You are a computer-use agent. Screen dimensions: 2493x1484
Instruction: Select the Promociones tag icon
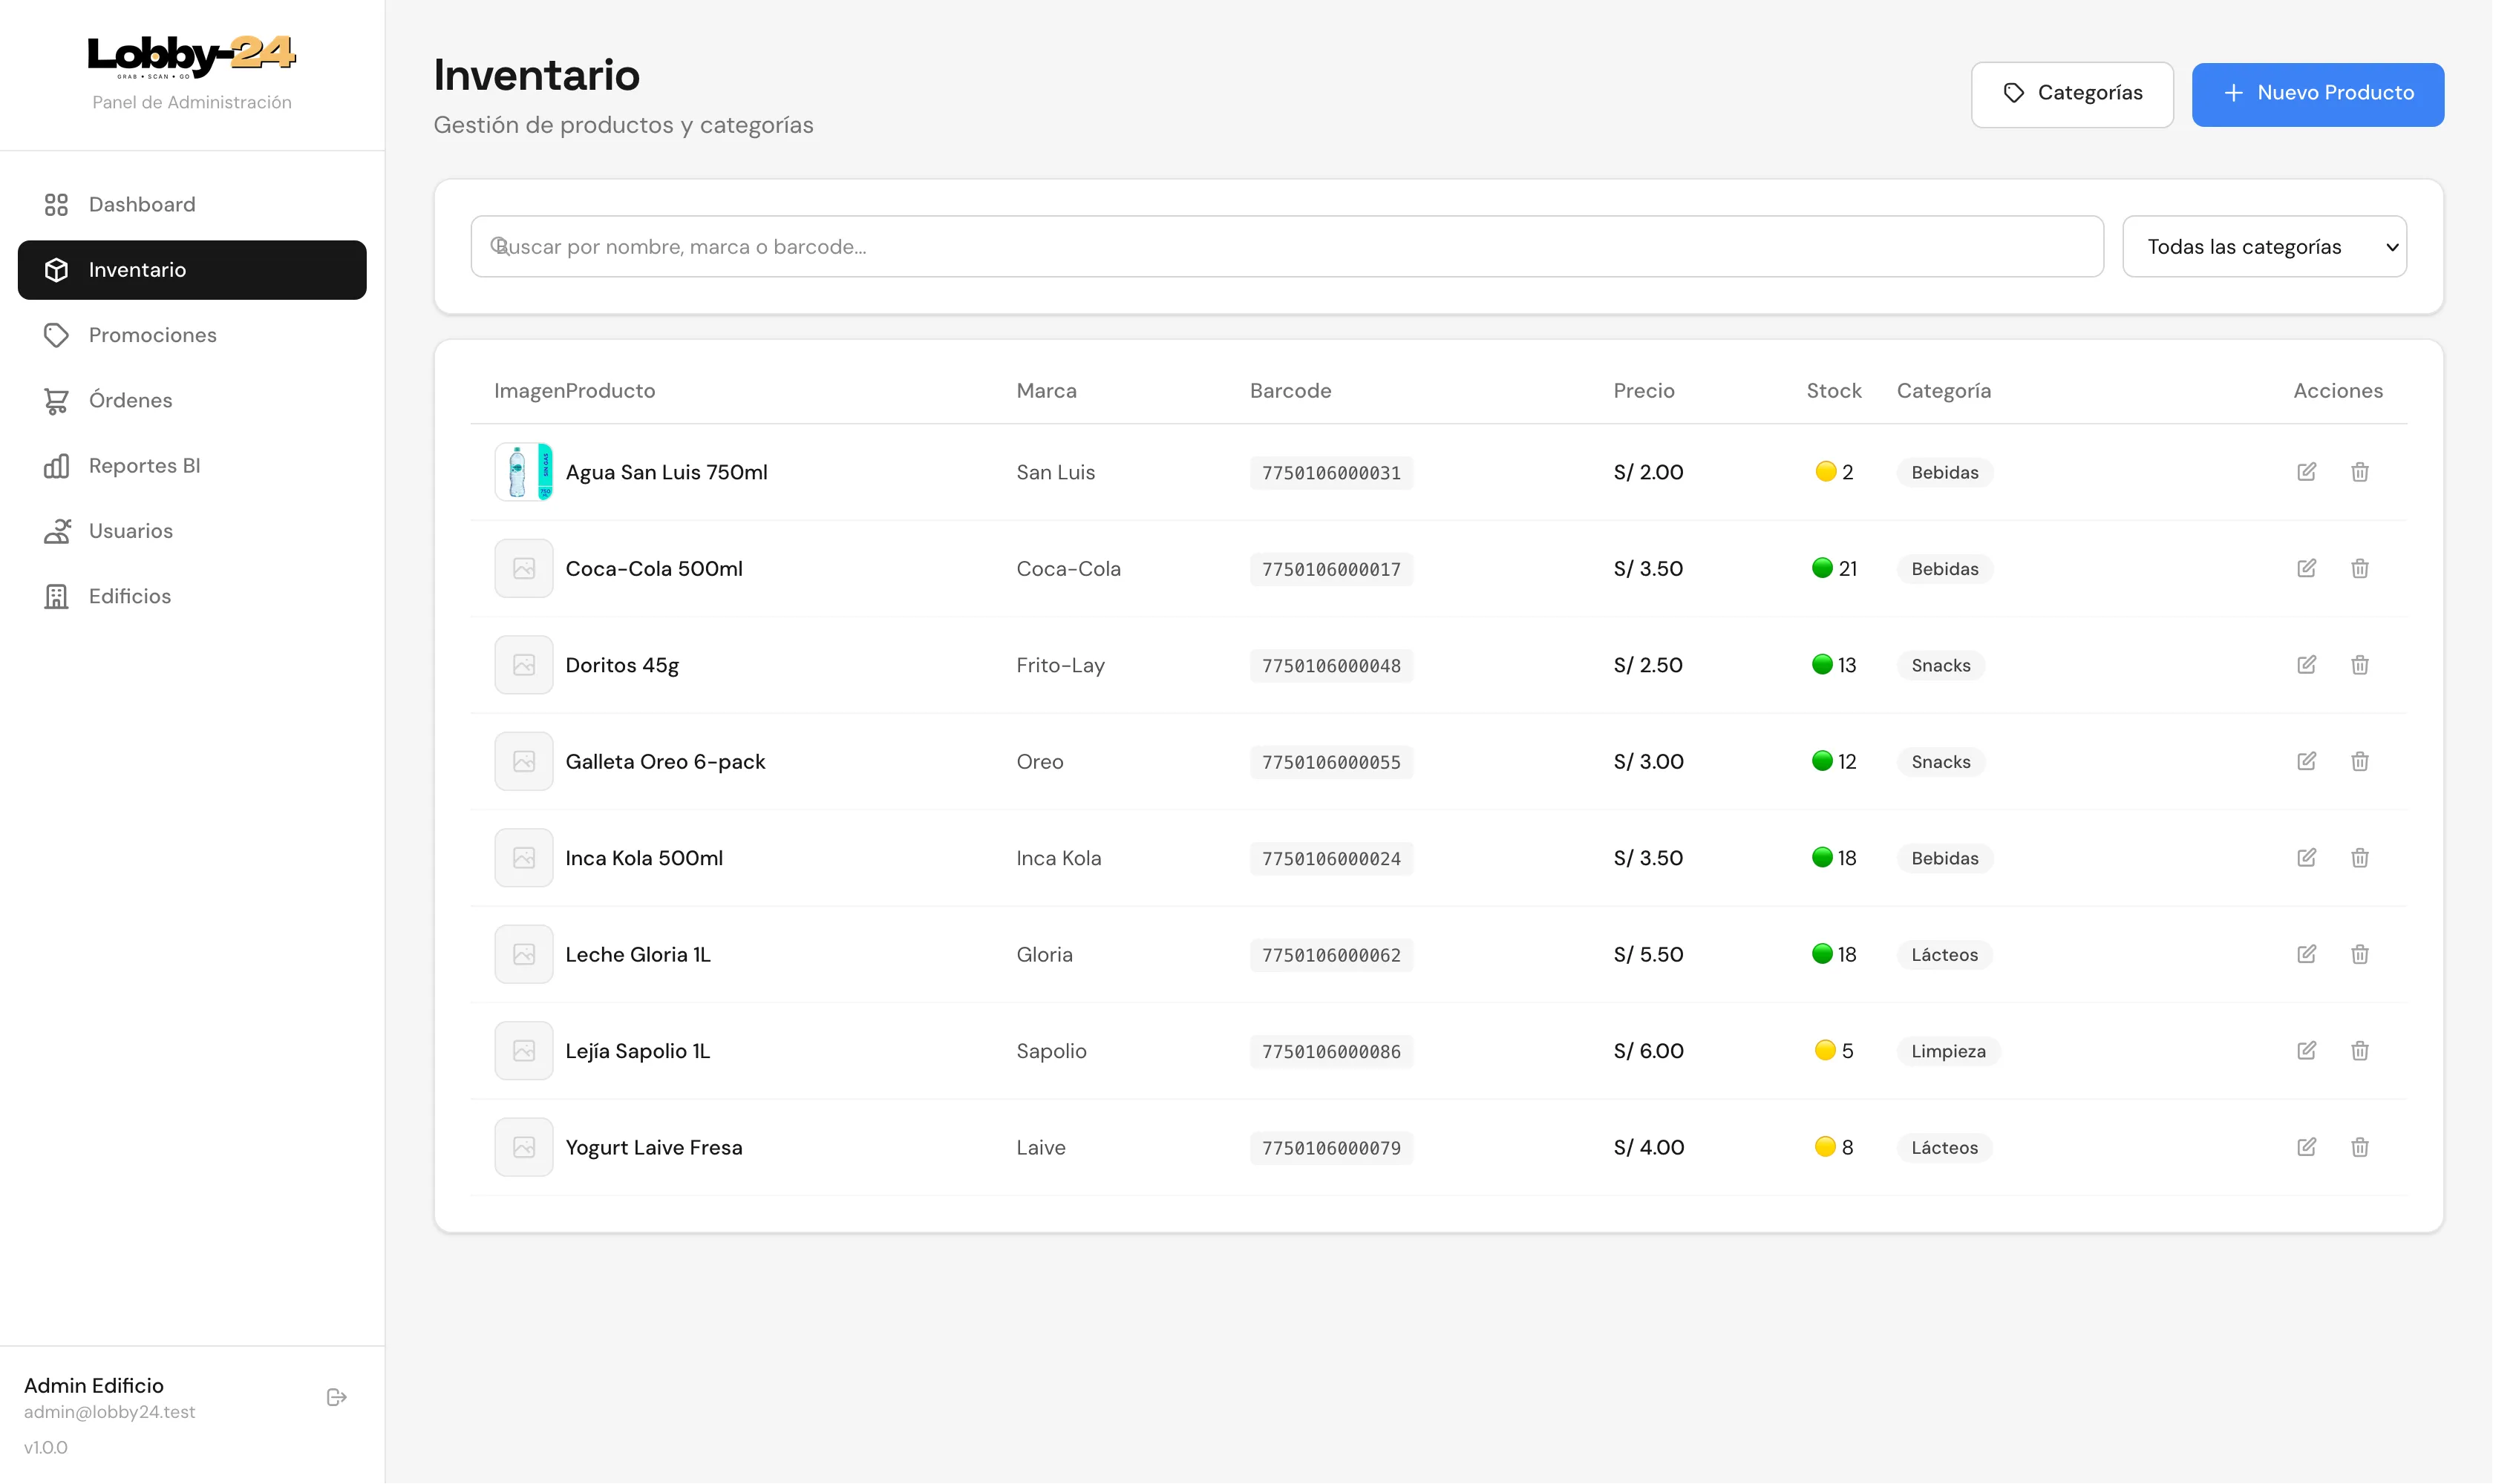(x=56, y=335)
